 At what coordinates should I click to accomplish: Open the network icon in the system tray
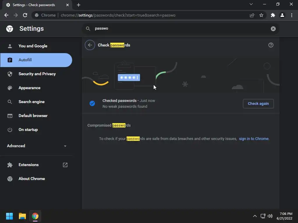[x=263, y=216]
